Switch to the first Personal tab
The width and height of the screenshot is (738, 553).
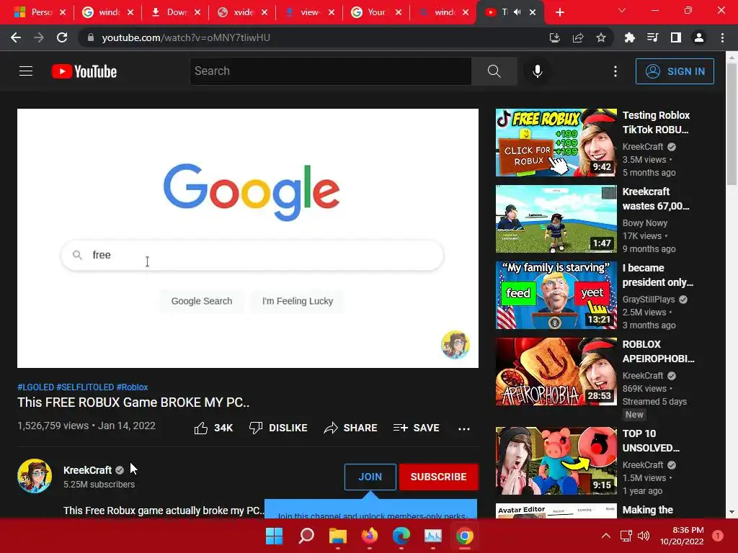(40, 12)
